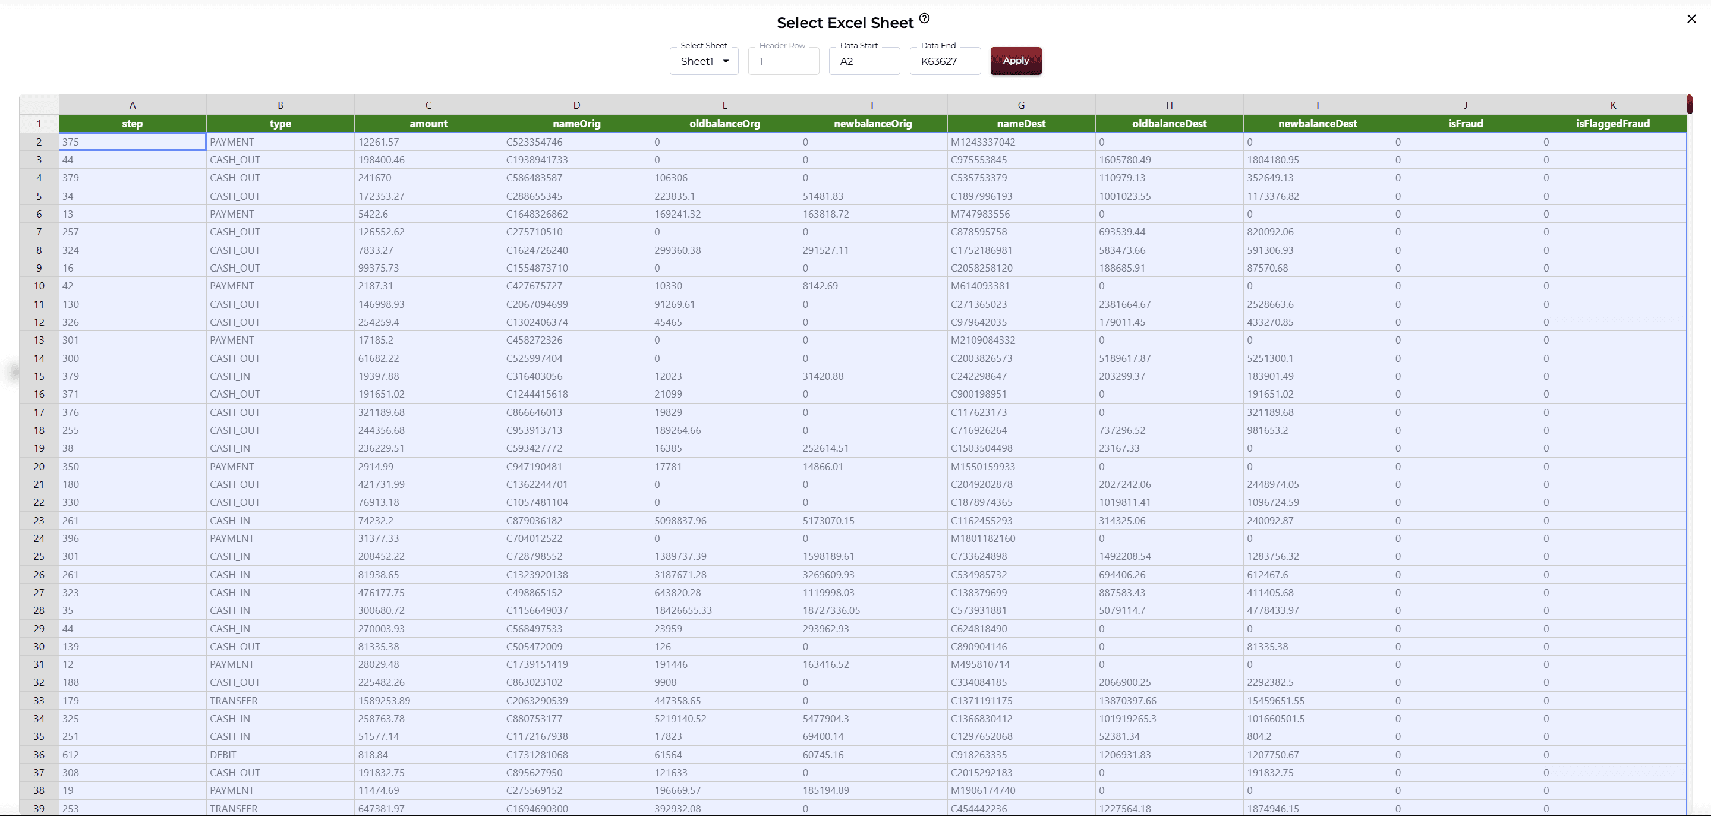Click newbalanceDest cell 15459651.55
The height and width of the screenshot is (816, 1711).
1317,700
